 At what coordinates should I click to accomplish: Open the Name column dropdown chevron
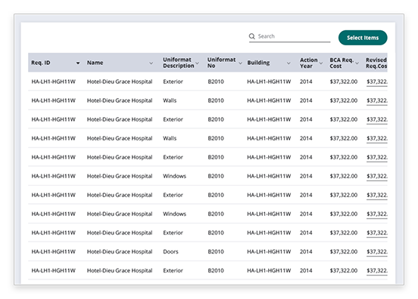pos(151,63)
